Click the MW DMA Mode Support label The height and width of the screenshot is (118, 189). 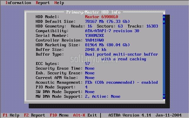59,96
